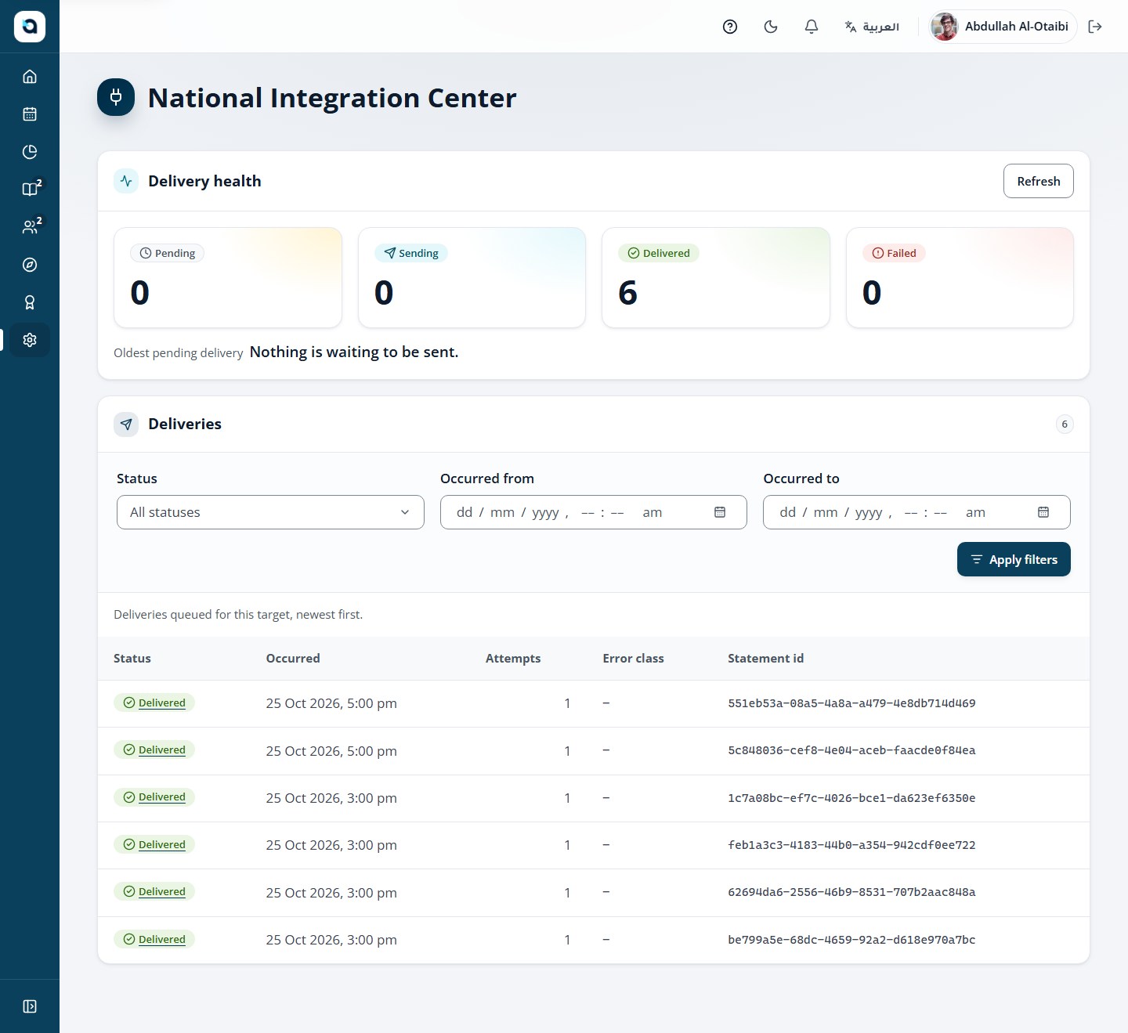Focus the Occurred from date field
The width and height of the screenshot is (1128, 1033).
594,512
